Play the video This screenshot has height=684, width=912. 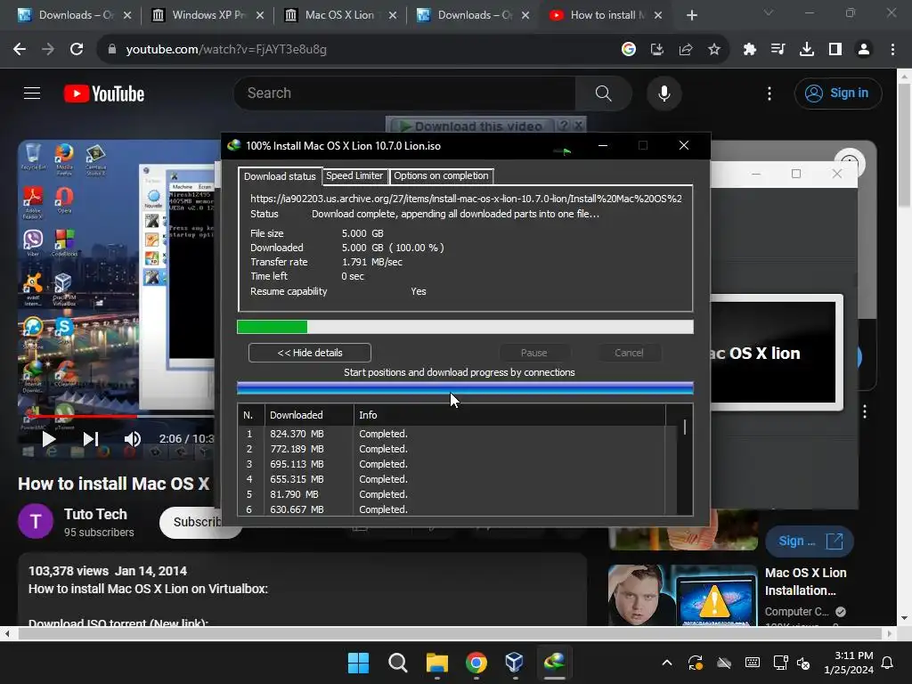click(49, 439)
